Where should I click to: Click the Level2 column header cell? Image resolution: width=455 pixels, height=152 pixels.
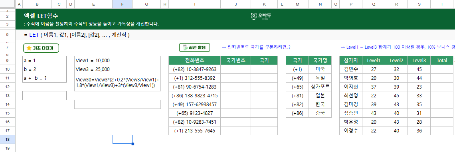[x=396, y=61]
